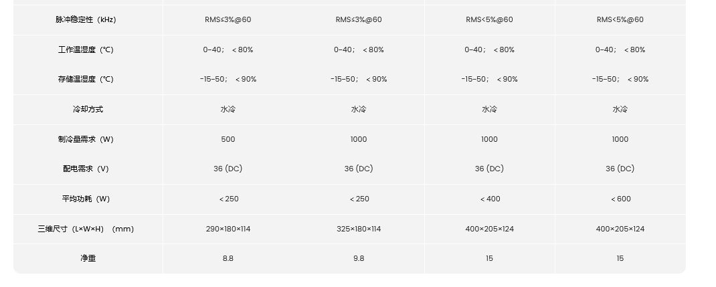Select the 290×180×114 dimensions cell
The image size is (716, 287).
(228, 229)
